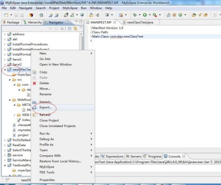Image resolution: width=221 pixels, height=185 pixels.
Task: Click the Forward arrow in Navigator toolbar
Action: click(x=56, y=29)
